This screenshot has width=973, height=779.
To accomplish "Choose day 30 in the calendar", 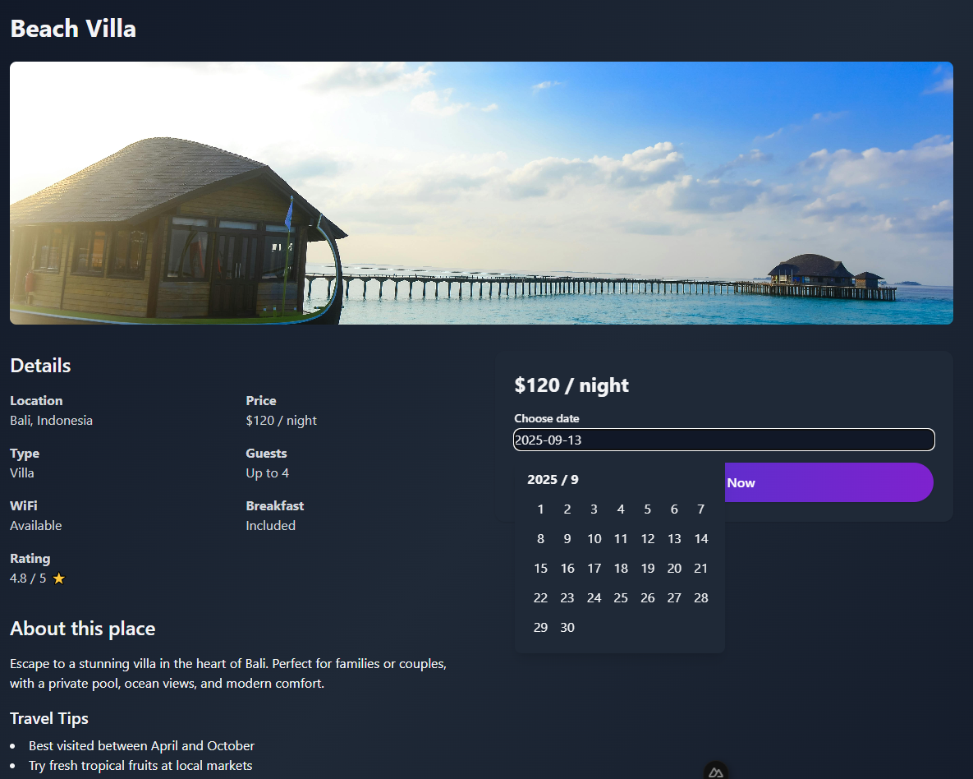I will [x=567, y=628].
